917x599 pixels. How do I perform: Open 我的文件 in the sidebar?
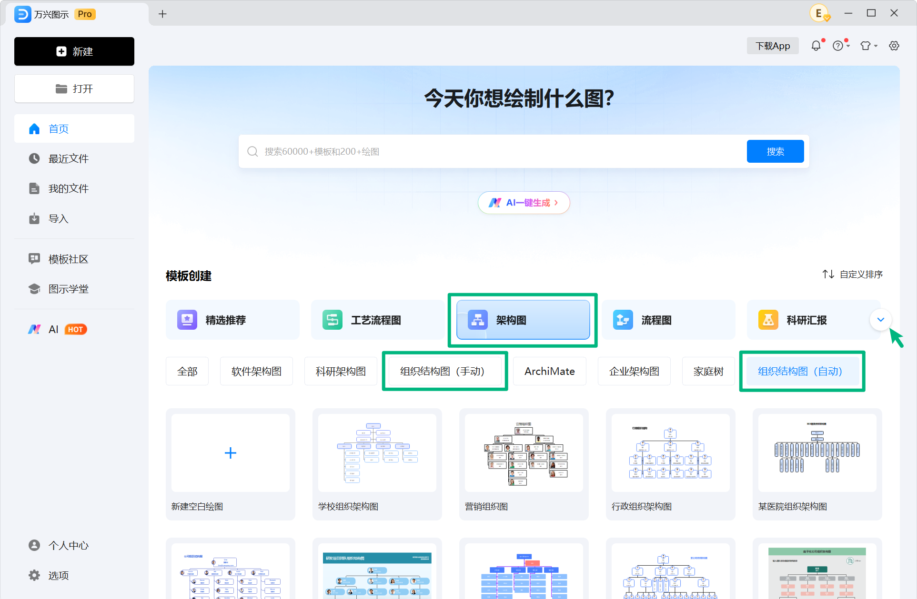coord(74,188)
